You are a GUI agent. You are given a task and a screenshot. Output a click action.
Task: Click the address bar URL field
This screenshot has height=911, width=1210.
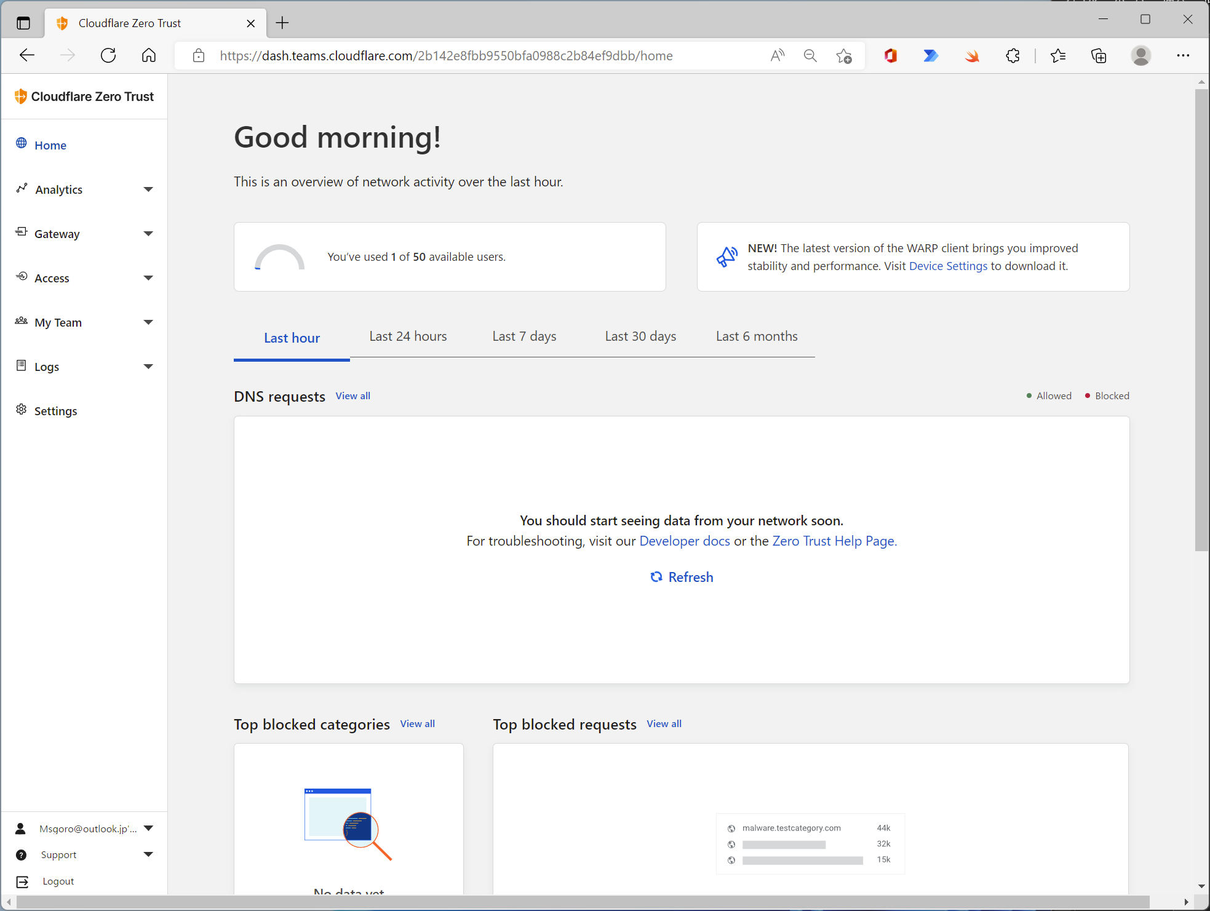(x=446, y=56)
